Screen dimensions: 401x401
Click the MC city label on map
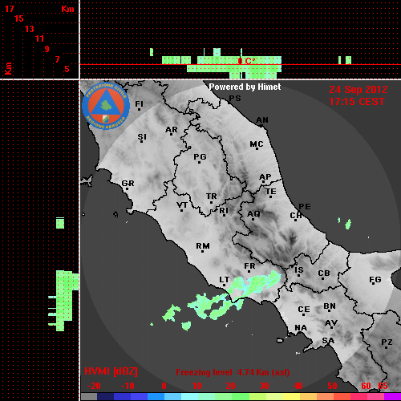point(257,144)
